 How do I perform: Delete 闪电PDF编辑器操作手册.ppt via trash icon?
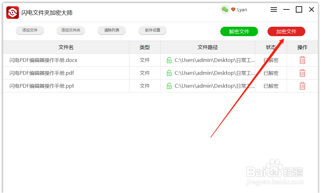click(x=302, y=85)
